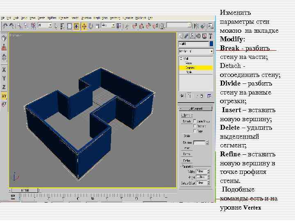Toggle the 2D/3D Snaps button
The width and height of the screenshot is (295, 221).
tap(135, 26)
